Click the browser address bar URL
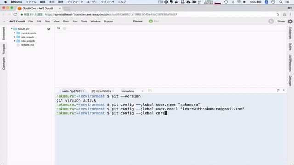 111,14
